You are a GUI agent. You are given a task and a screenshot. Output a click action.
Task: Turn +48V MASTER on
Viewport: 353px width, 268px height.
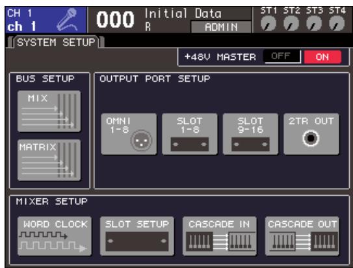pyautogui.click(x=322, y=57)
